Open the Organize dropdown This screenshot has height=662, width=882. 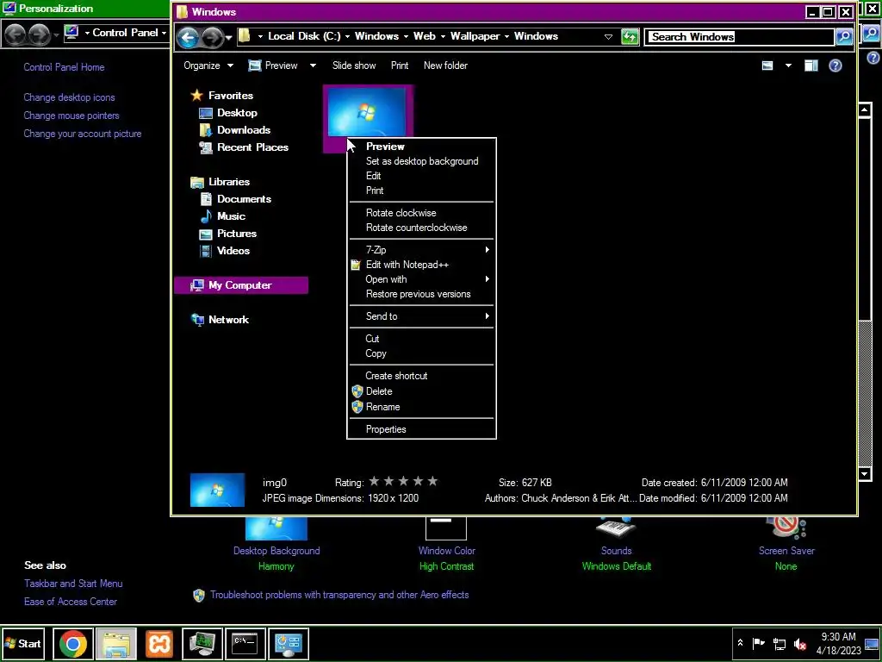pos(208,66)
